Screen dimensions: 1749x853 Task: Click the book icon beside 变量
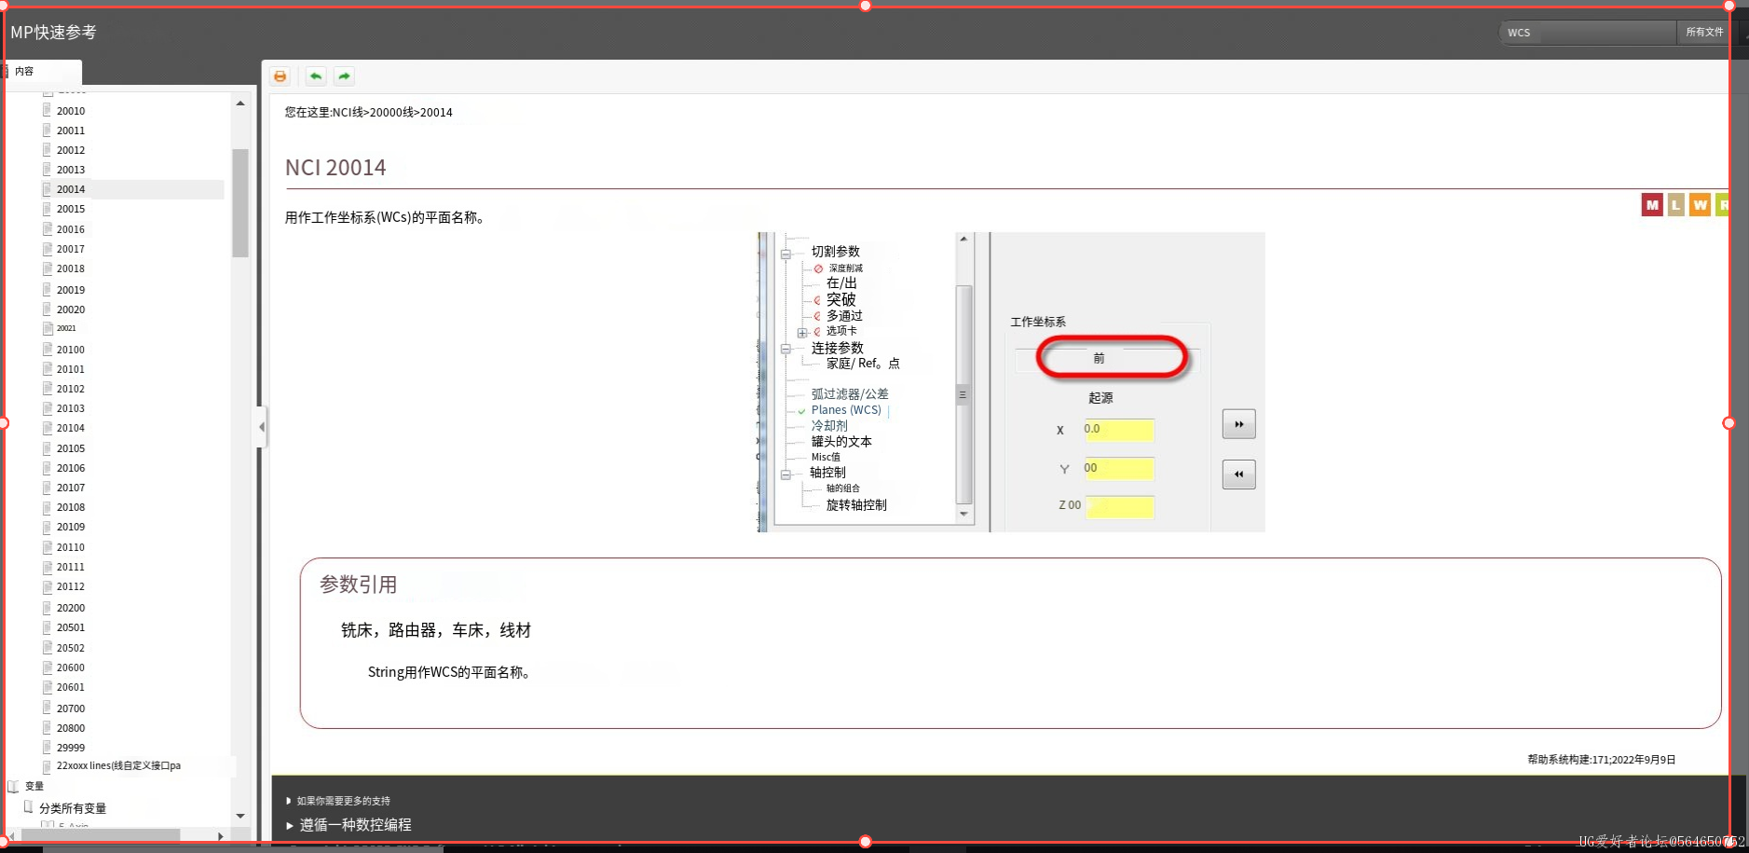point(13,786)
